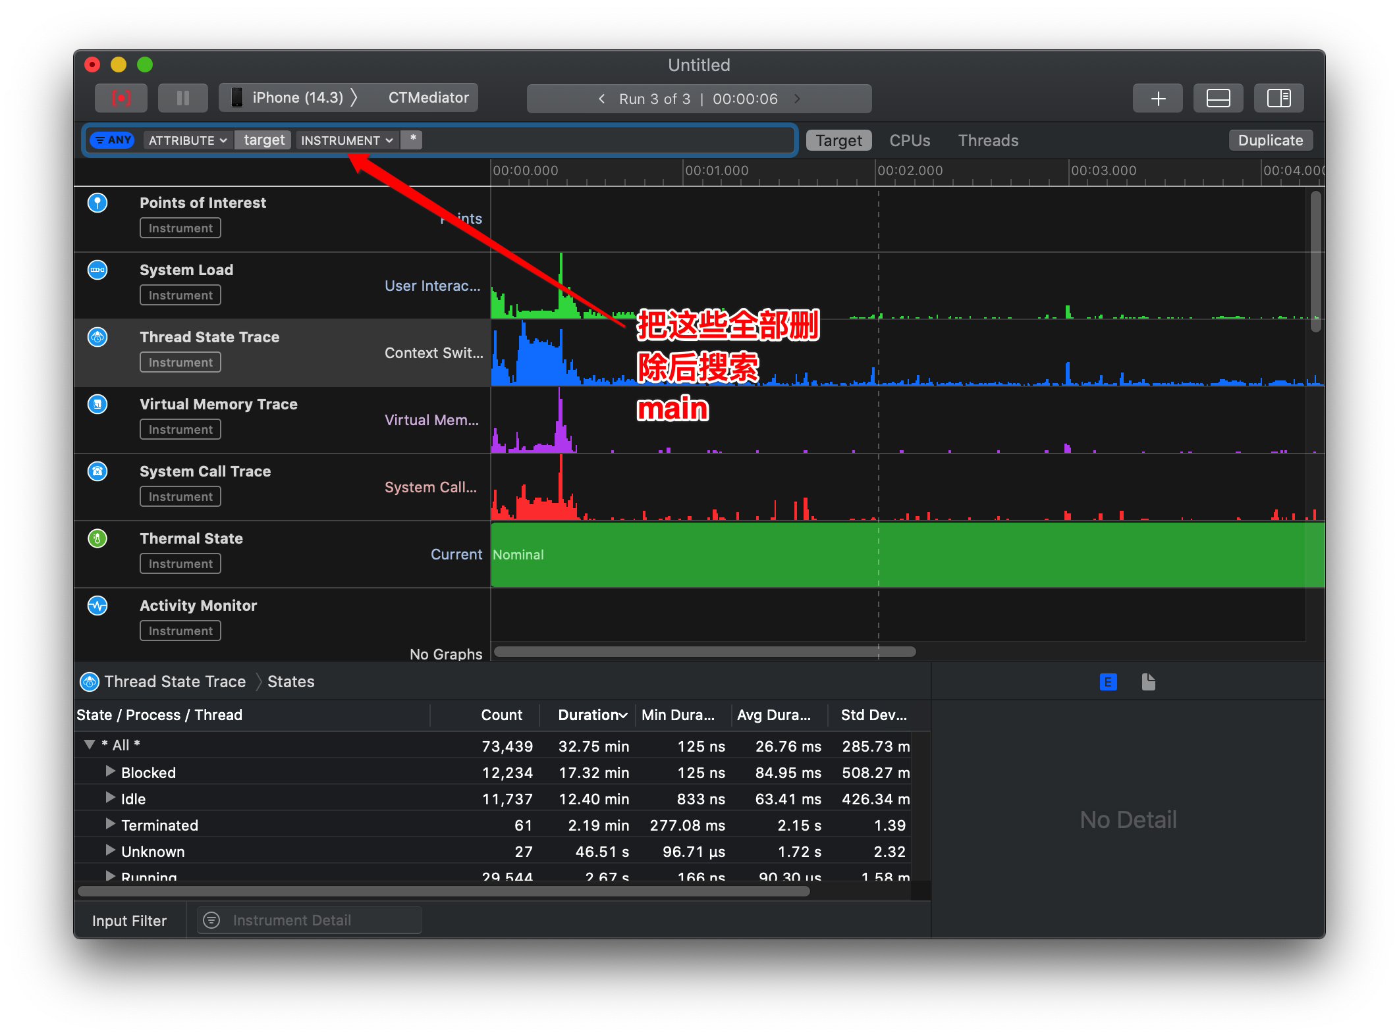Click the asterisk filter token
This screenshot has height=1036, width=1399.
click(x=412, y=140)
